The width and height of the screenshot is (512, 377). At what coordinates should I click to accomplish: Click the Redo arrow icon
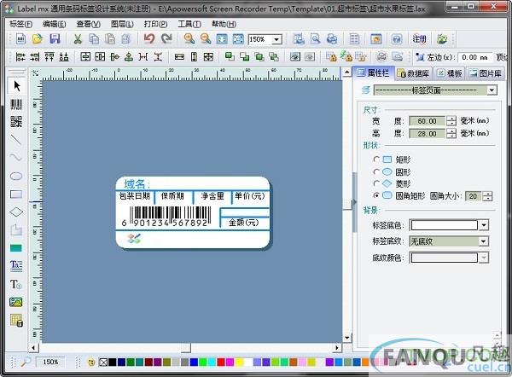coord(166,39)
